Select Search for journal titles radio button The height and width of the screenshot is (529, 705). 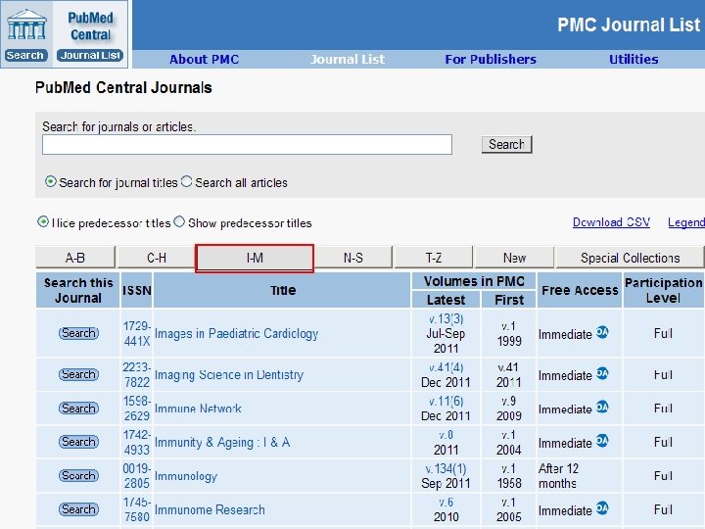50,182
